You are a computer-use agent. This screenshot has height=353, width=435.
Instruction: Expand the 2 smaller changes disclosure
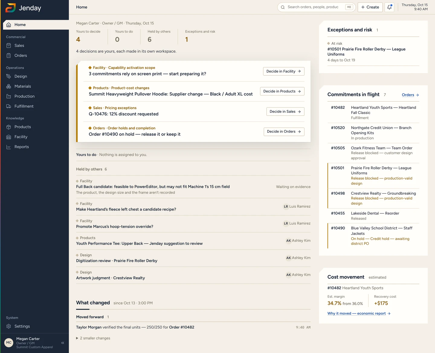point(93,338)
